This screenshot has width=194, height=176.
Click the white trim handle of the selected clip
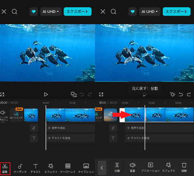(122, 115)
